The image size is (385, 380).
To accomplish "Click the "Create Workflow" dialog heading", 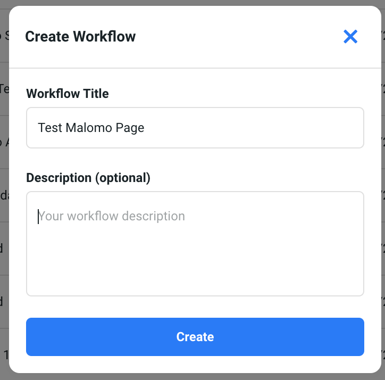I will [x=80, y=37].
